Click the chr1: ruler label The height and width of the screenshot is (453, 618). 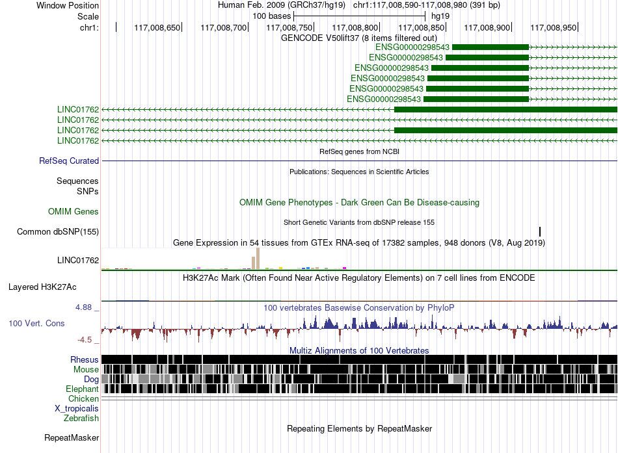pos(89,27)
